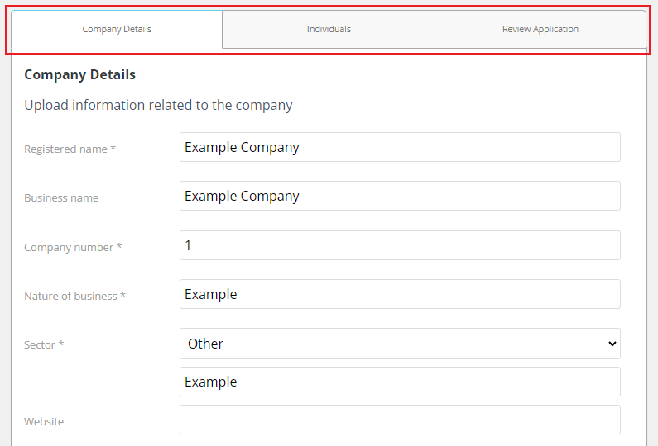Click the Sector dropdown chevron arrow
The height and width of the screenshot is (446, 658).
[612, 344]
